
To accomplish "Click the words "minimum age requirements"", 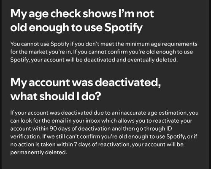I will [x=161, y=44].
